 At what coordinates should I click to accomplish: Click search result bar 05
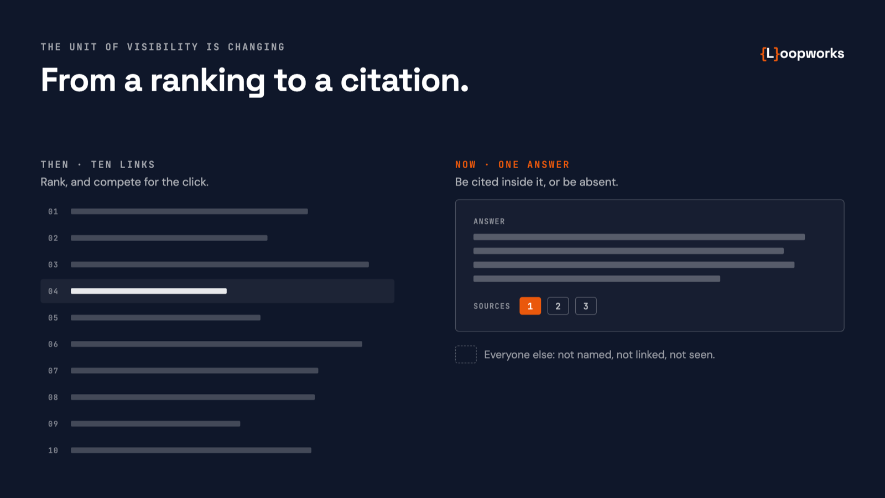tap(165, 318)
